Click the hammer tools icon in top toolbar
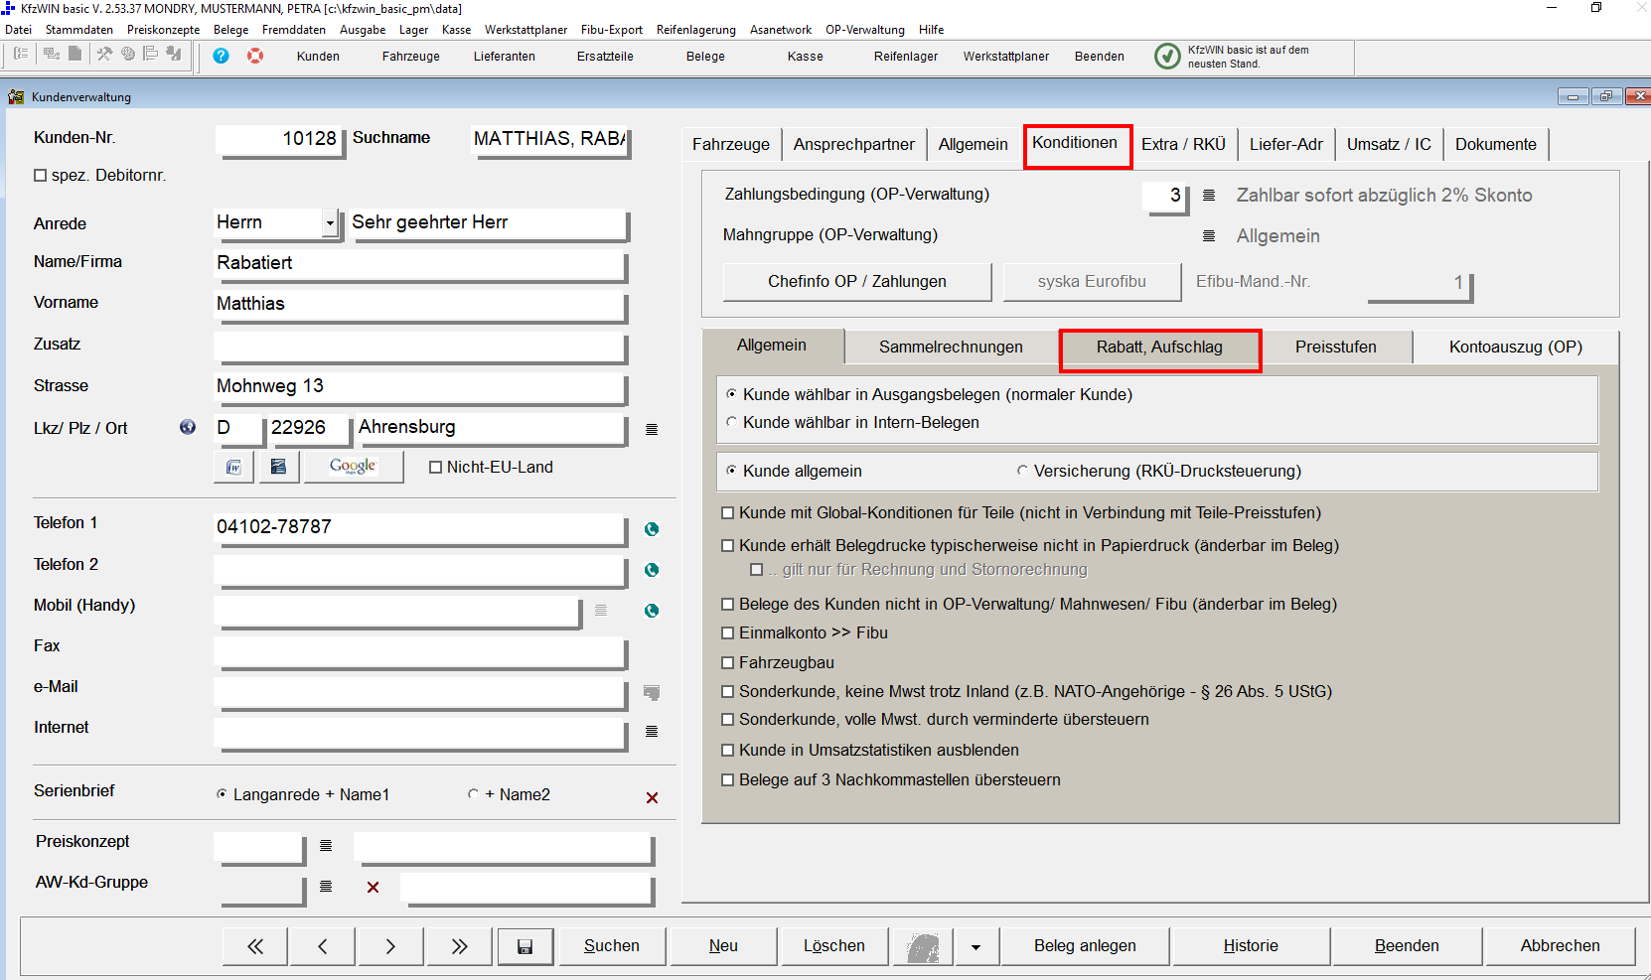The image size is (1651, 980). coord(104,54)
